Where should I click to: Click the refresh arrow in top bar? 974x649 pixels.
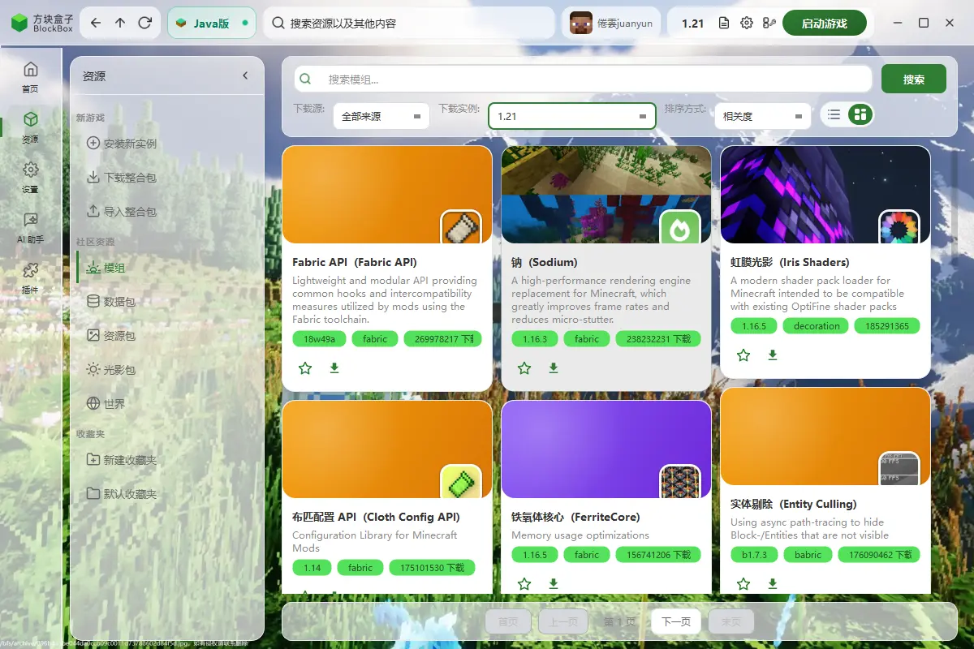[145, 24]
